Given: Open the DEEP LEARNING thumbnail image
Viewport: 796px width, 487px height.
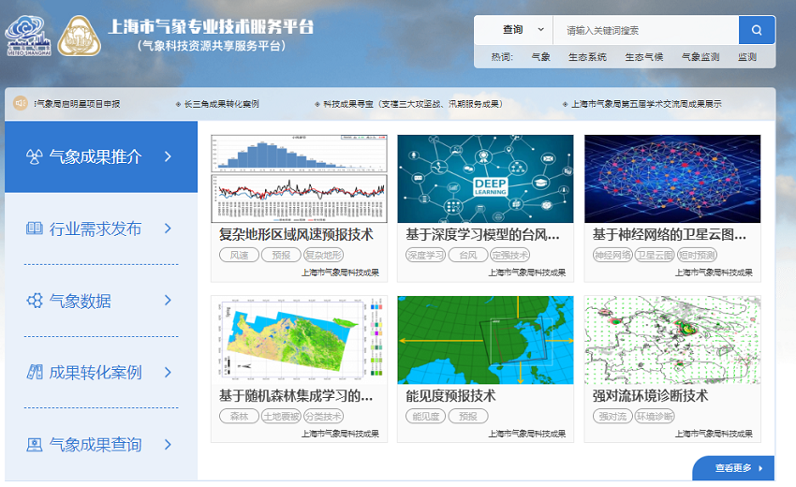Looking at the screenshot, I should [x=485, y=179].
